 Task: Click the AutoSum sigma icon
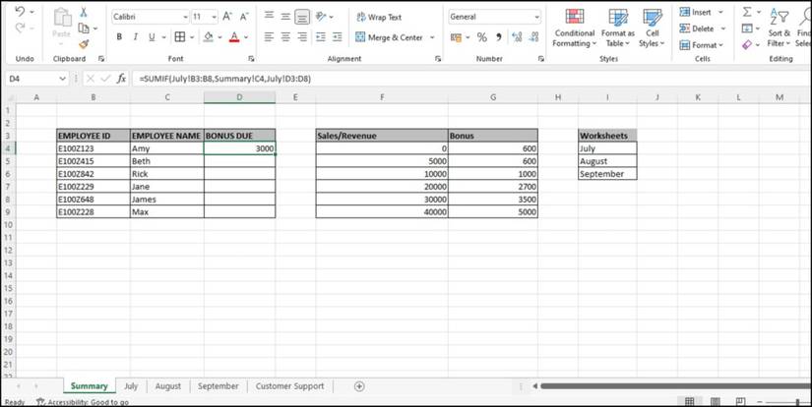coord(747,12)
